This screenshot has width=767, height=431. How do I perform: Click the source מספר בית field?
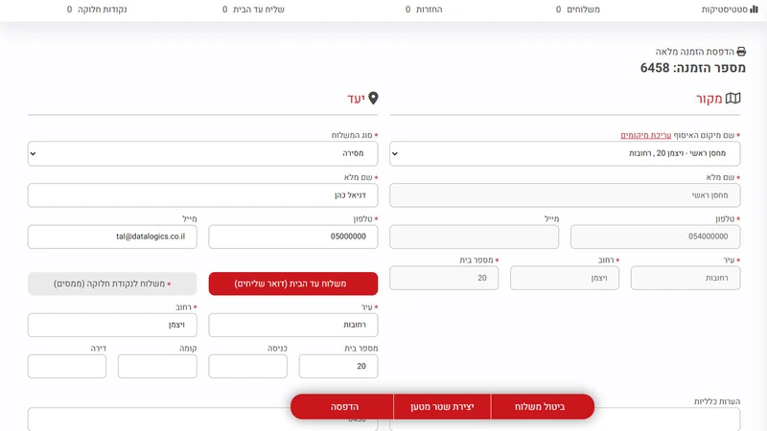coord(444,278)
